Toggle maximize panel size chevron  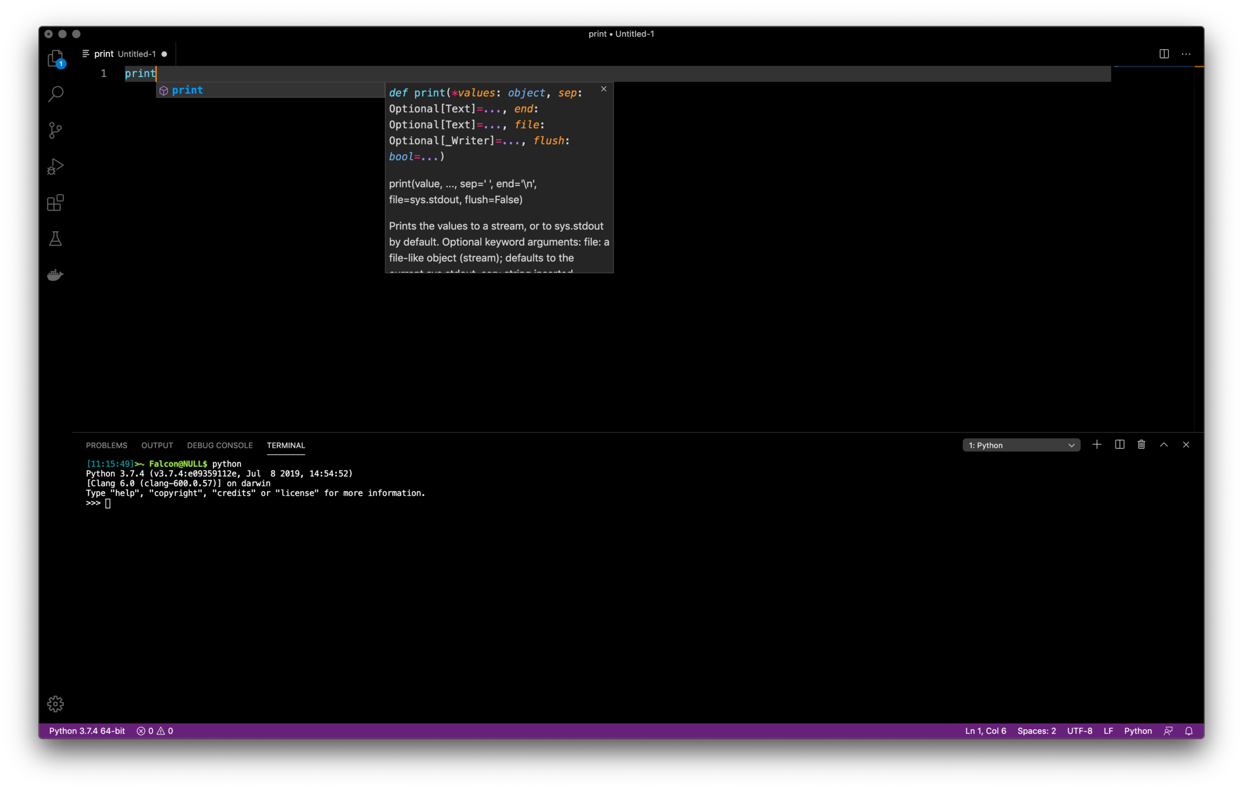tap(1164, 445)
